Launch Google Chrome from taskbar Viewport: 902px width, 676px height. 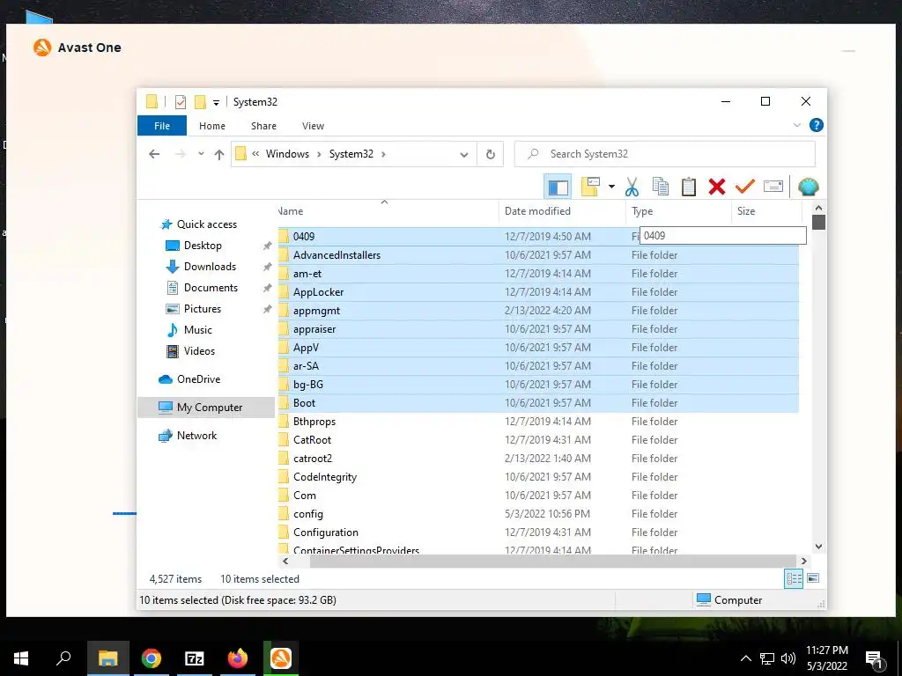152,658
